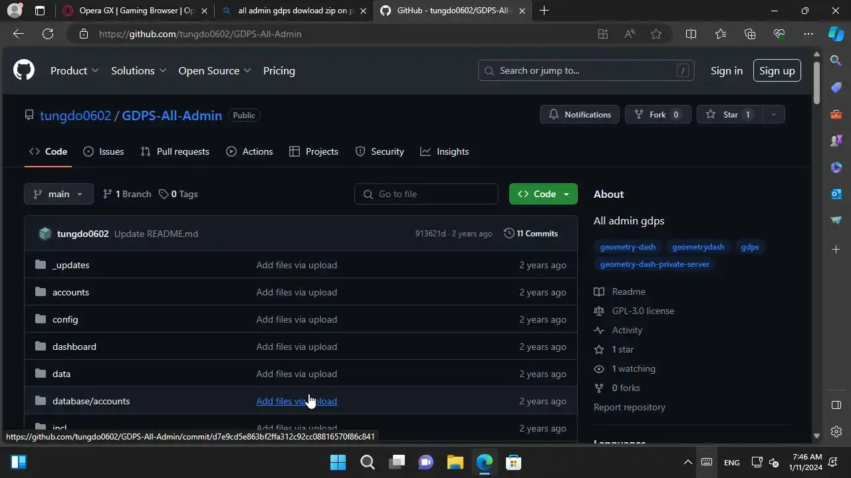This screenshot has width=851, height=478.
Task: Open Windows Start button on taskbar
Action: coord(338,462)
